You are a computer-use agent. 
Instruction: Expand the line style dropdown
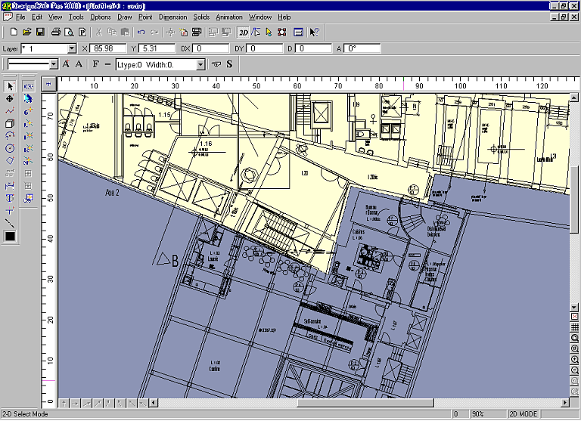tap(54, 65)
